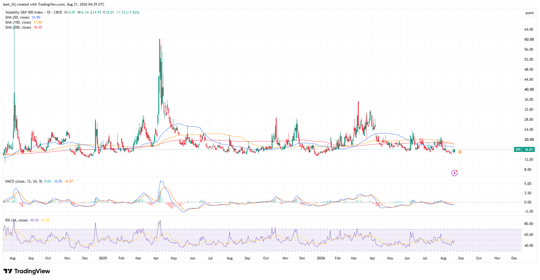Image resolution: width=540 pixels, height=280 pixels.
Task: Select the SMA (100, close) indicator label
Action: point(18,22)
